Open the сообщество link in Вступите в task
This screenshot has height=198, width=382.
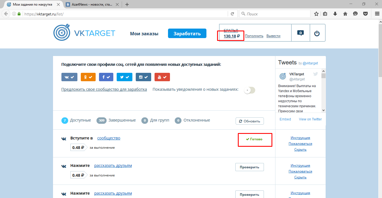pos(109,138)
